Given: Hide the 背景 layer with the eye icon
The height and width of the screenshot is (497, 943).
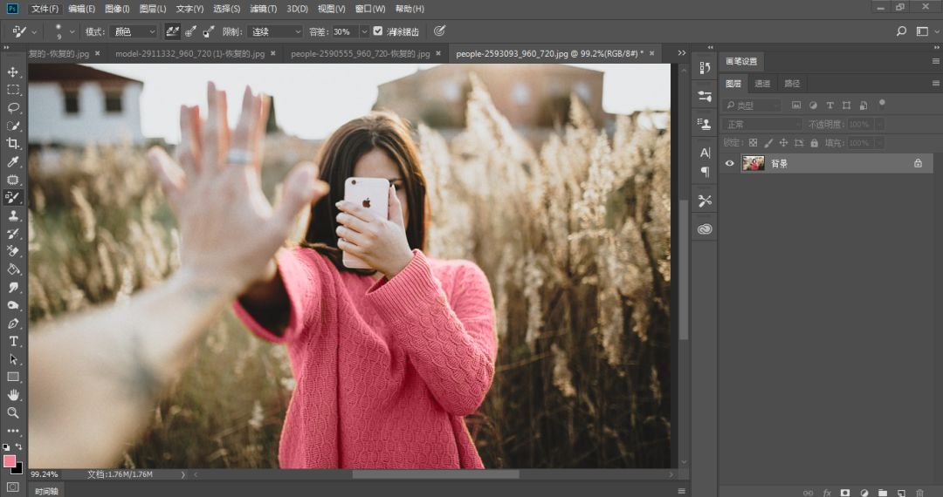Looking at the screenshot, I should (730, 163).
